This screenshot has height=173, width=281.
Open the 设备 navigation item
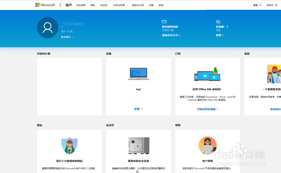click(x=151, y=5)
